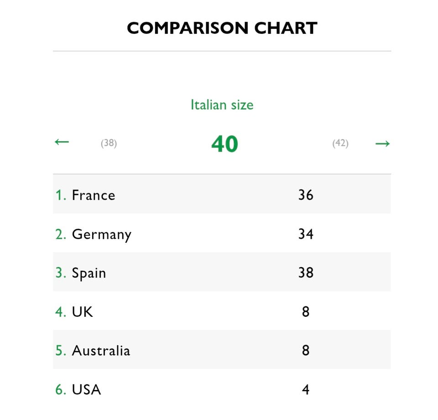
Task: Click the USA size value 4
Action: tap(306, 390)
